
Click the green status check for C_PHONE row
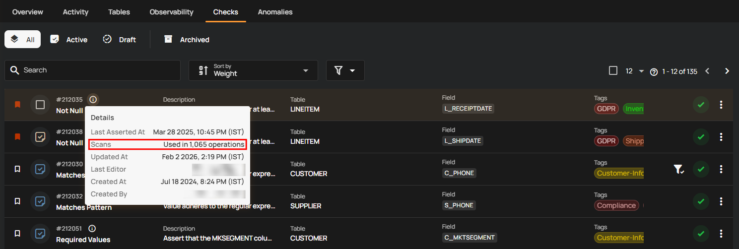pos(701,169)
